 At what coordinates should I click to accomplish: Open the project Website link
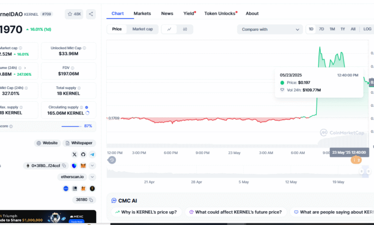pos(47,143)
